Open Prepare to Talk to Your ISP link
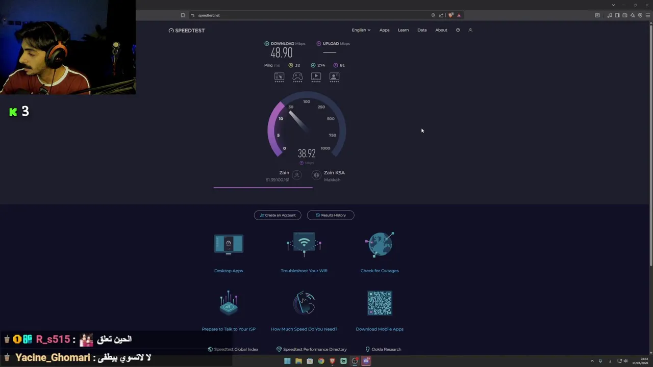This screenshot has width=653, height=367. click(229, 329)
